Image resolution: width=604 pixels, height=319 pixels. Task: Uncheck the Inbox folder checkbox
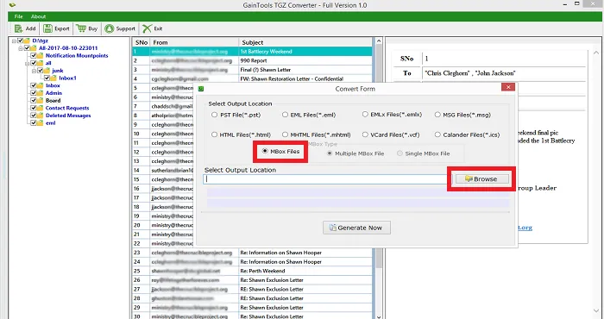[x=34, y=85]
